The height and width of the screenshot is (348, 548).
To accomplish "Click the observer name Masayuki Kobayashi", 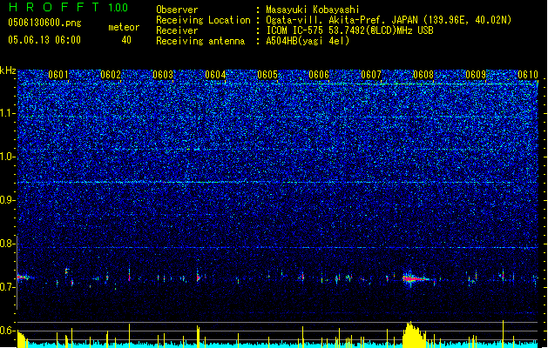I will pyautogui.click(x=312, y=10).
